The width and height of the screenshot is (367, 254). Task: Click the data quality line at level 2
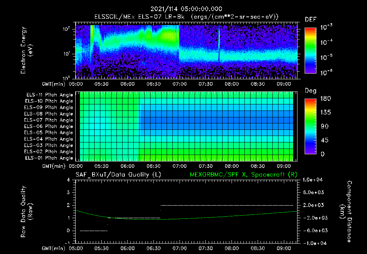[x=227, y=205]
